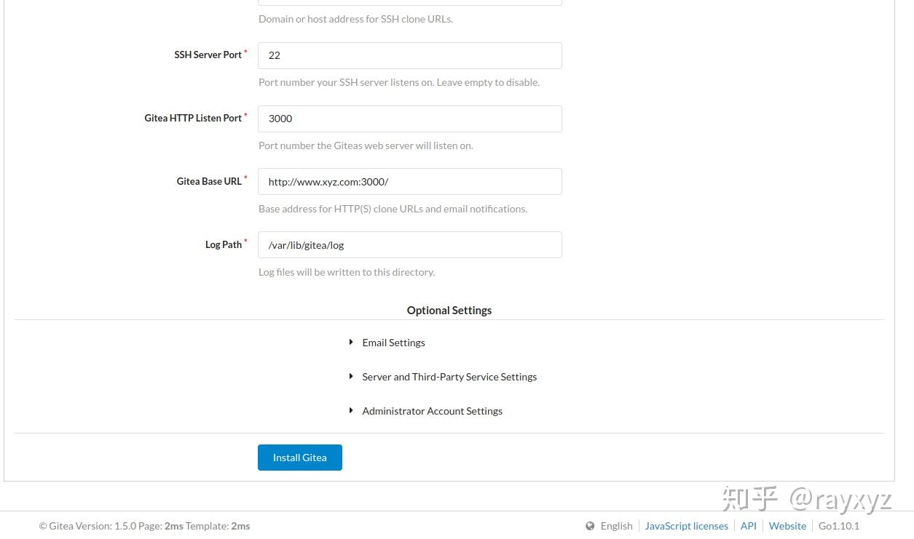Expand Administrator Account Settings label
Screen dimensions: 914x539
[x=432, y=411]
